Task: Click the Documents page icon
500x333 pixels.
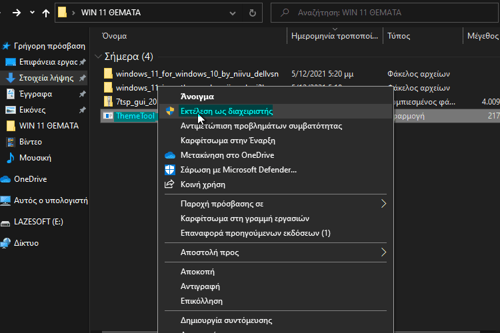Action: (11, 94)
